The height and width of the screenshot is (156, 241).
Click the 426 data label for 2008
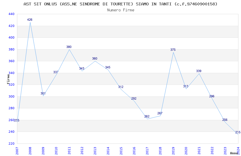30,20
